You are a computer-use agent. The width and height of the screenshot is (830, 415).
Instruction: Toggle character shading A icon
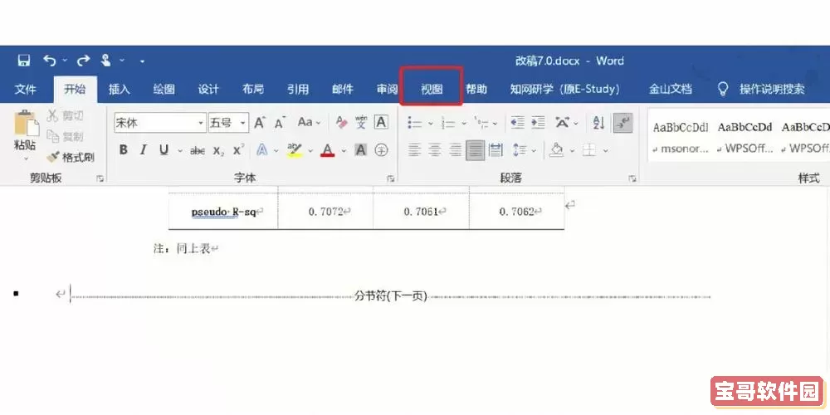(x=361, y=150)
